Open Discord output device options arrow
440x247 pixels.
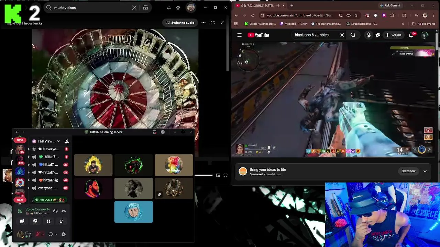click(x=56, y=234)
